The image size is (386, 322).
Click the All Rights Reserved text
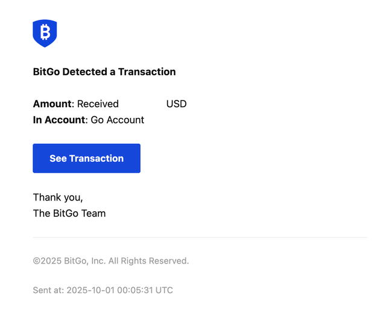149,261
